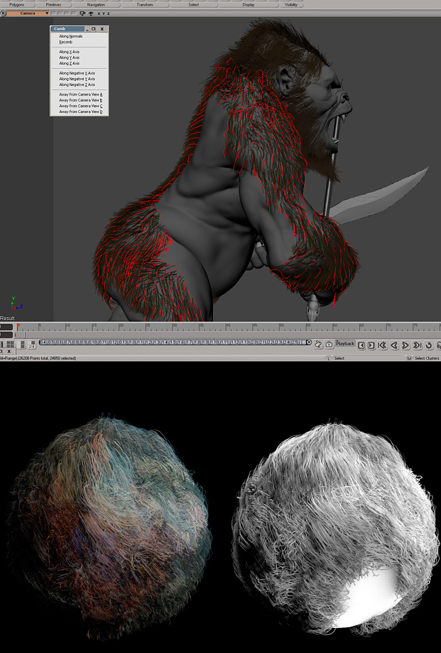Select Along Negative Y Axis option
Viewport: 441px width, 653px height.
(x=77, y=79)
